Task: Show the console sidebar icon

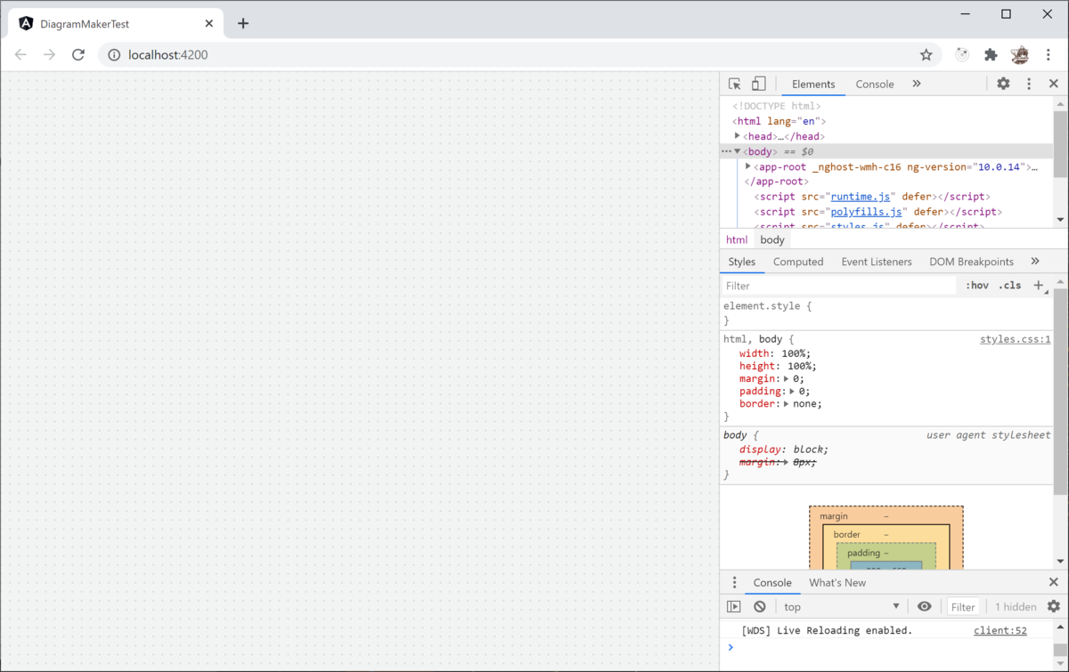Action: pyautogui.click(x=734, y=607)
